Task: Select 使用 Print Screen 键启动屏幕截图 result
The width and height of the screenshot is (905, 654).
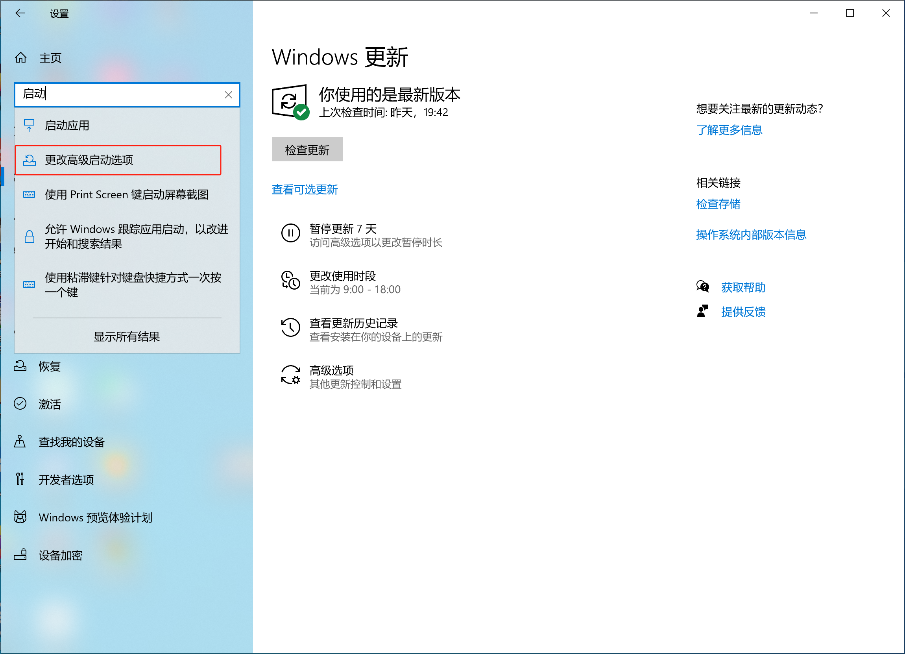Action: click(127, 195)
